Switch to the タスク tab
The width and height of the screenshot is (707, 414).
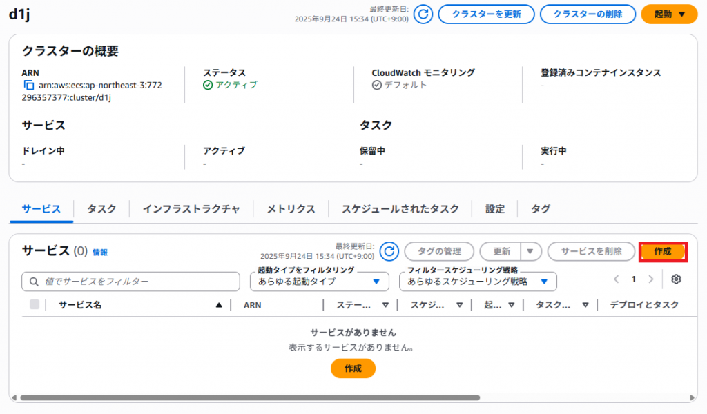[101, 209]
